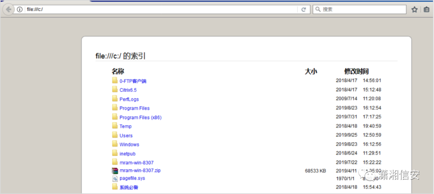434x194 pixels.
Task: Click the pagefile.sys file icon
Action: tap(115, 178)
